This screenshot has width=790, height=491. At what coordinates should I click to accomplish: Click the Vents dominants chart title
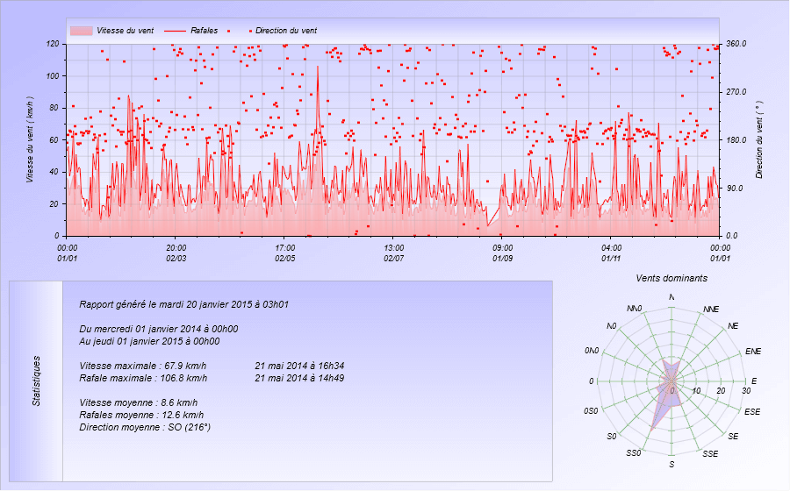coord(671,278)
